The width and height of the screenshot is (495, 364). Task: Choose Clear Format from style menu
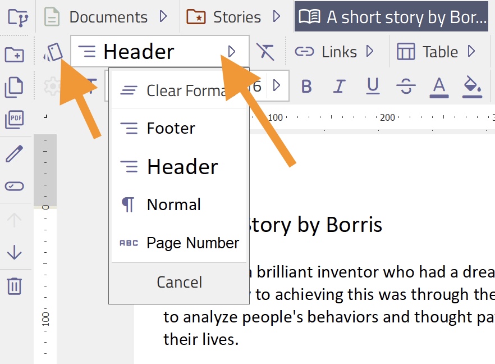tap(179, 90)
